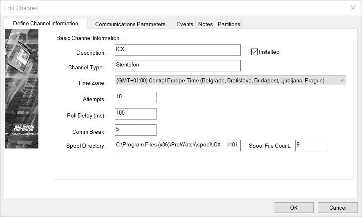Focus the Attempts input field
Viewport: 362px width, 217px height.
pos(136,97)
